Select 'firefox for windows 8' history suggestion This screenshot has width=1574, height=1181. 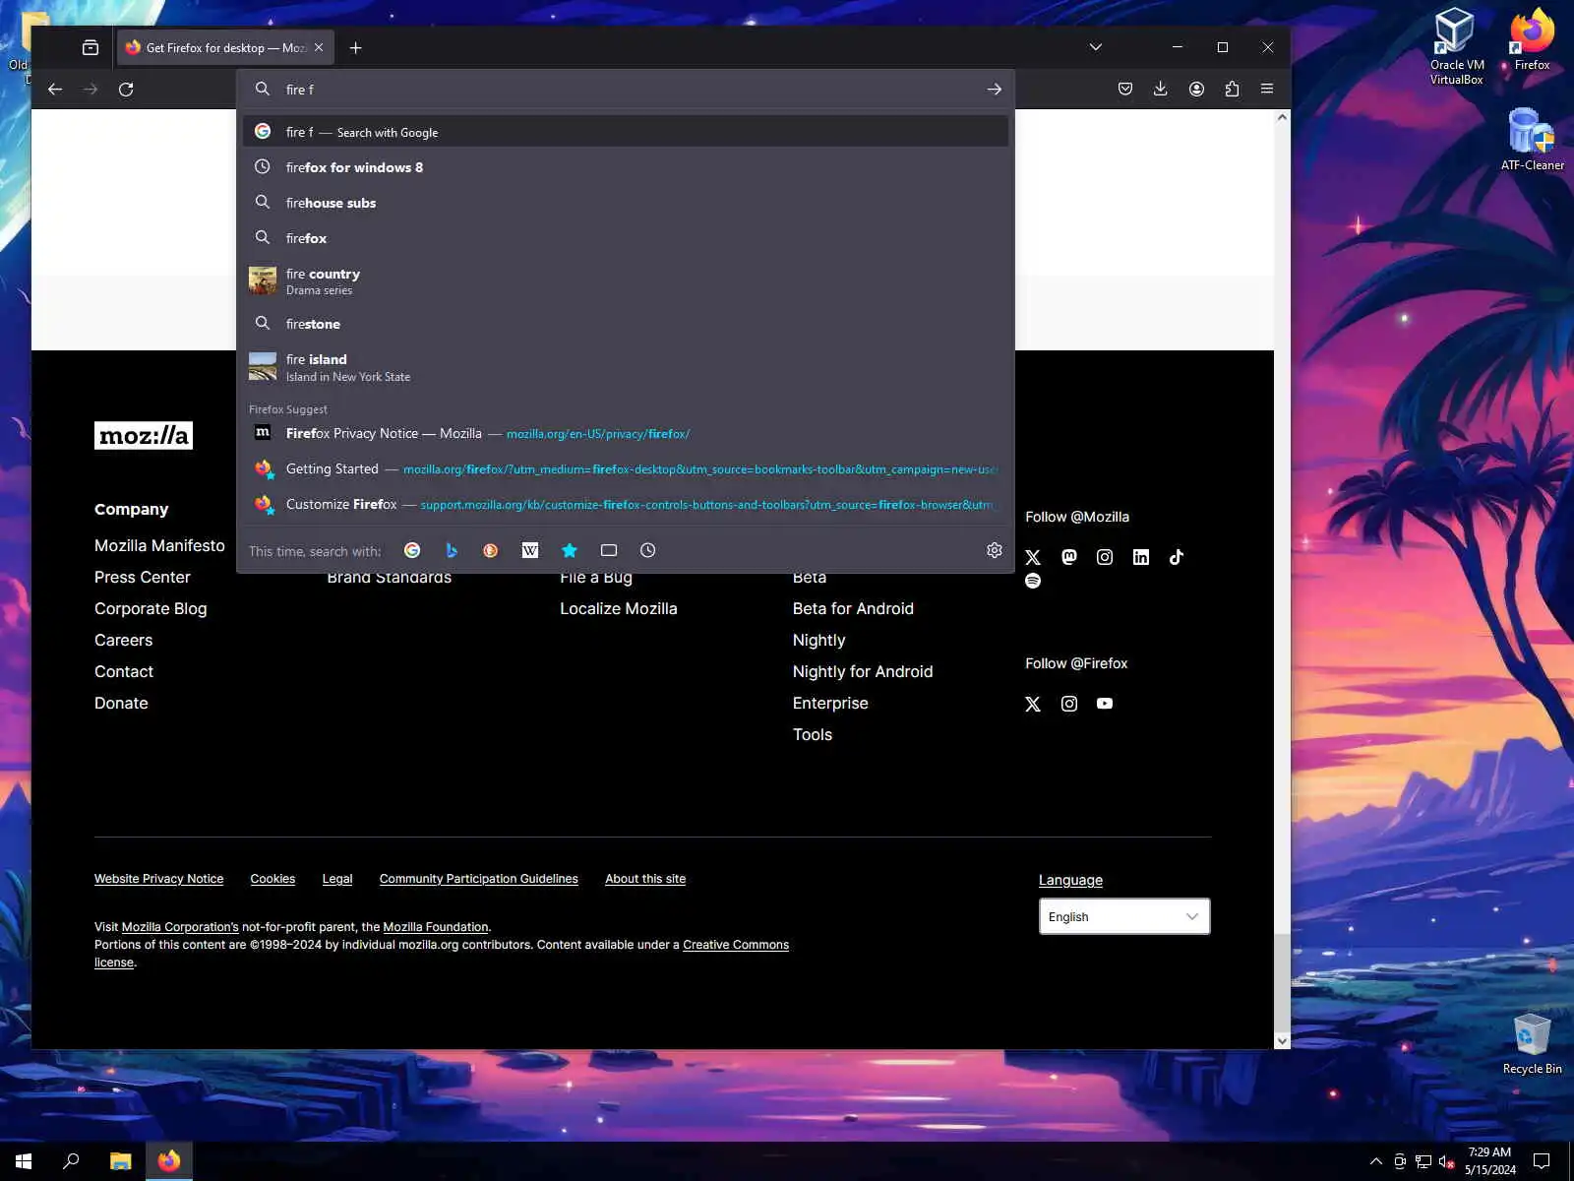(x=626, y=167)
